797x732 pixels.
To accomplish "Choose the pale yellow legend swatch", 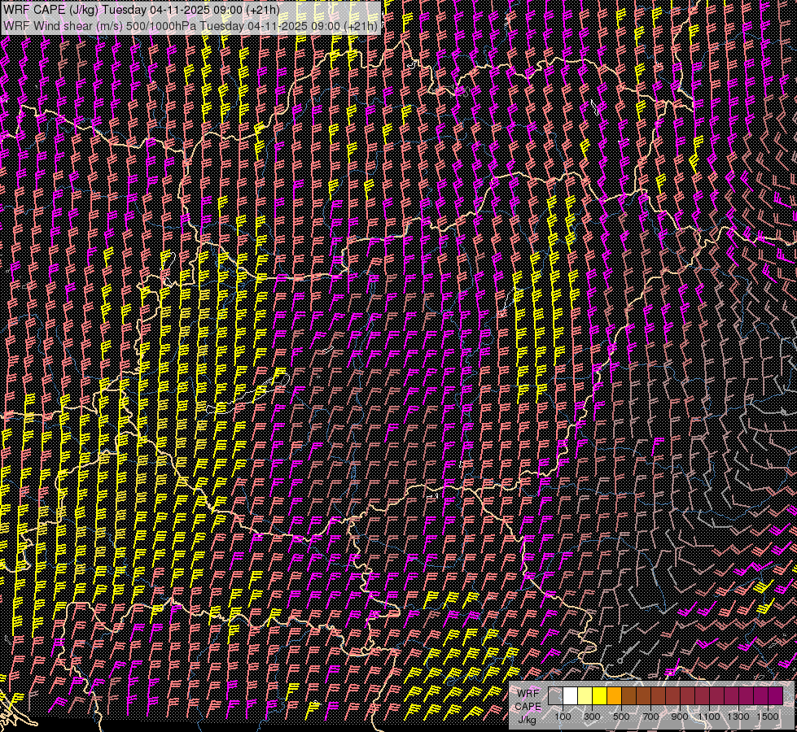I will 585,695.
